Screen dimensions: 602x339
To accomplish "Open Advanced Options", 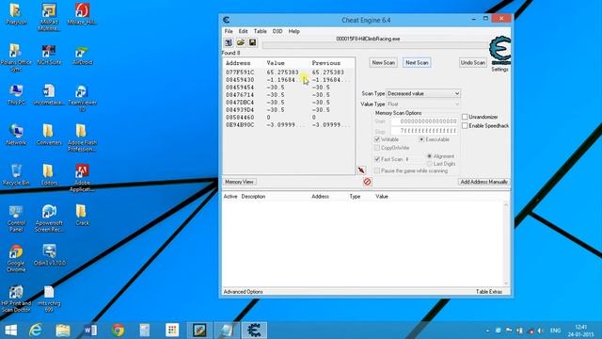I will click(243, 292).
